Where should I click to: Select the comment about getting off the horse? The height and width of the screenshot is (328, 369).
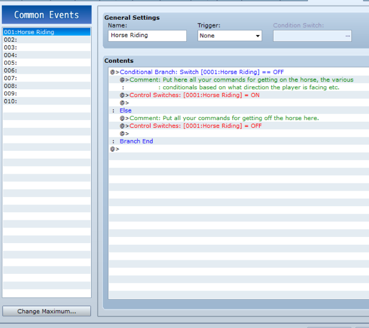239,118
